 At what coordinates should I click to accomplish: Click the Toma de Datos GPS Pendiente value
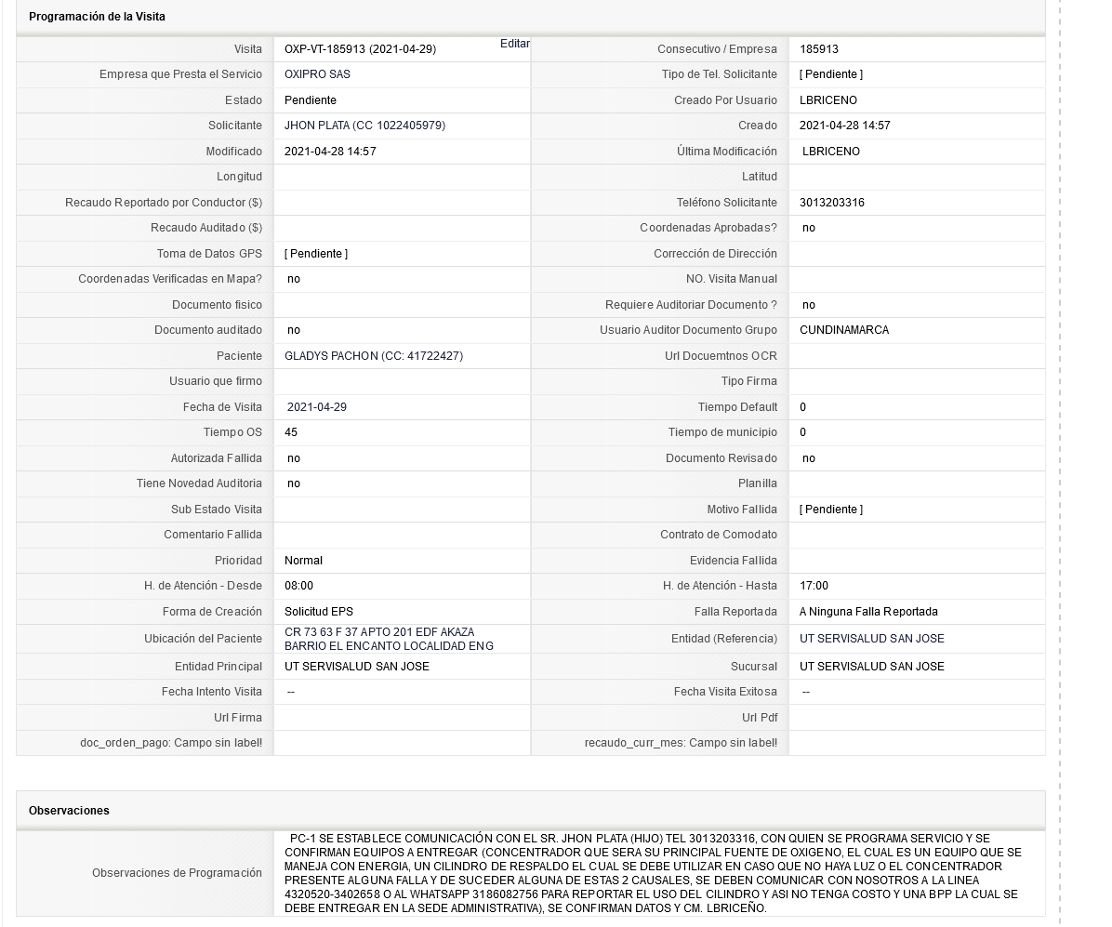click(x=315, y=253)
